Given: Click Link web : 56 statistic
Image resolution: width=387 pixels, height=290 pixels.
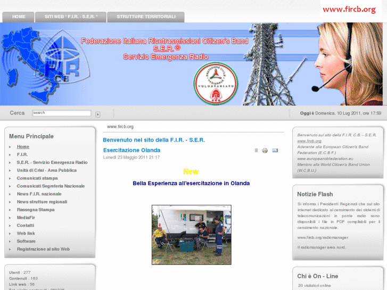Looking at the screenshot, I should [x=22, y=284].
